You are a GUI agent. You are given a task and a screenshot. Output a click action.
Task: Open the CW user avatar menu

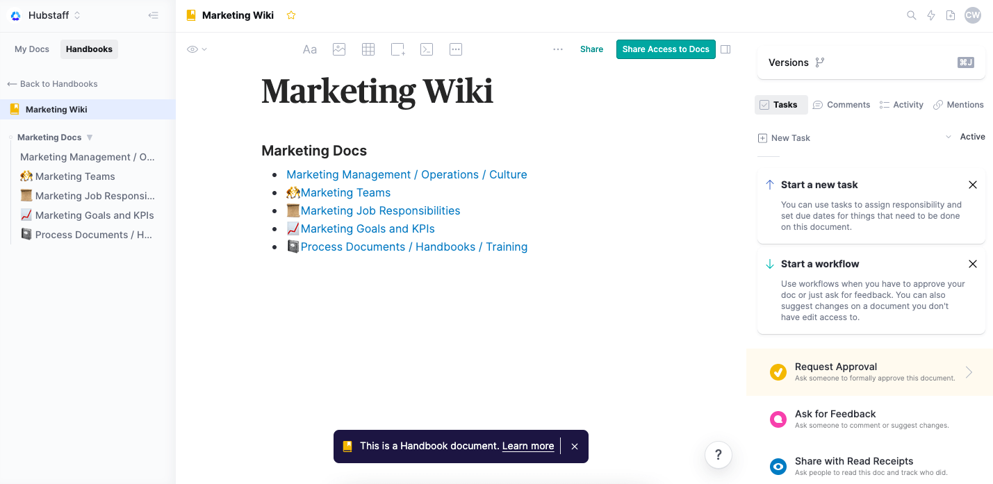click(x=973, y=15)
